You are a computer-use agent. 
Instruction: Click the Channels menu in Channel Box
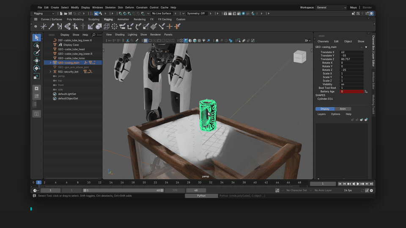coord(323,41)
